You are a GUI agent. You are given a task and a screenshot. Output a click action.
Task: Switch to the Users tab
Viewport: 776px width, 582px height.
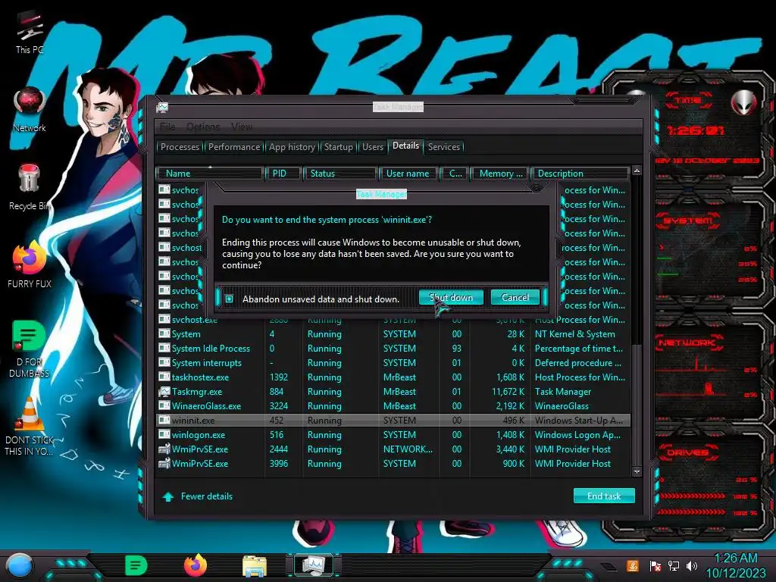tap(373, 147)
